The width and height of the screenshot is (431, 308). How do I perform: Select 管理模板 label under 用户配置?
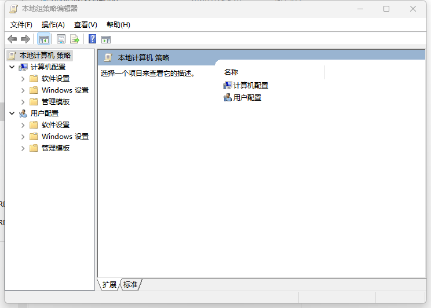click(56, 148)
